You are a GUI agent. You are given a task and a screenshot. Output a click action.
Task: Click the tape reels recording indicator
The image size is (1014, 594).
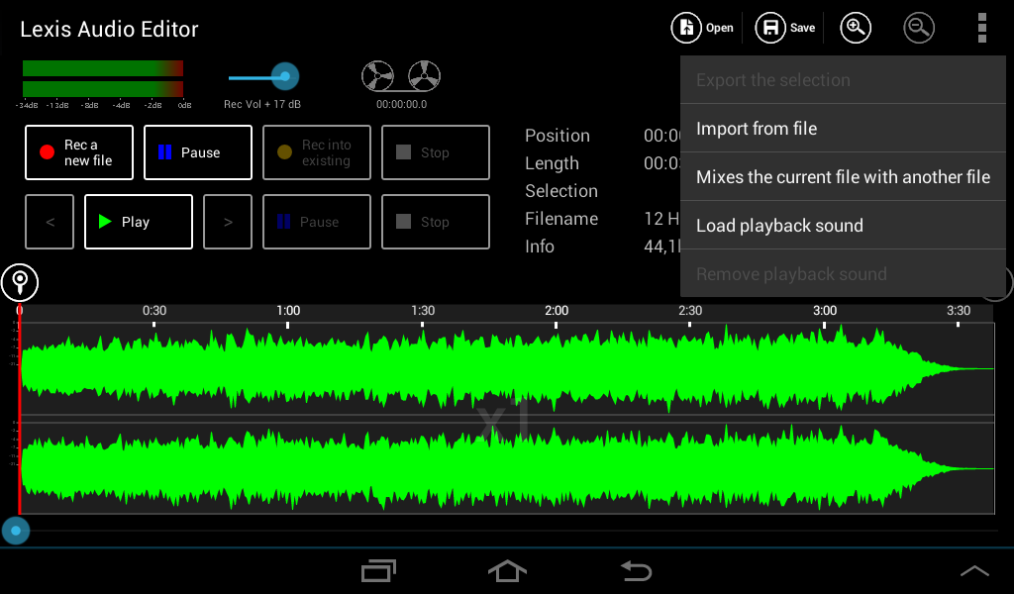coord(401,76)
